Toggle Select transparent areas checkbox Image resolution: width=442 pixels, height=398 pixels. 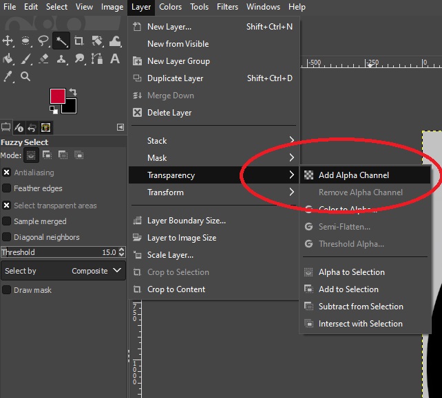click(6, 206)
